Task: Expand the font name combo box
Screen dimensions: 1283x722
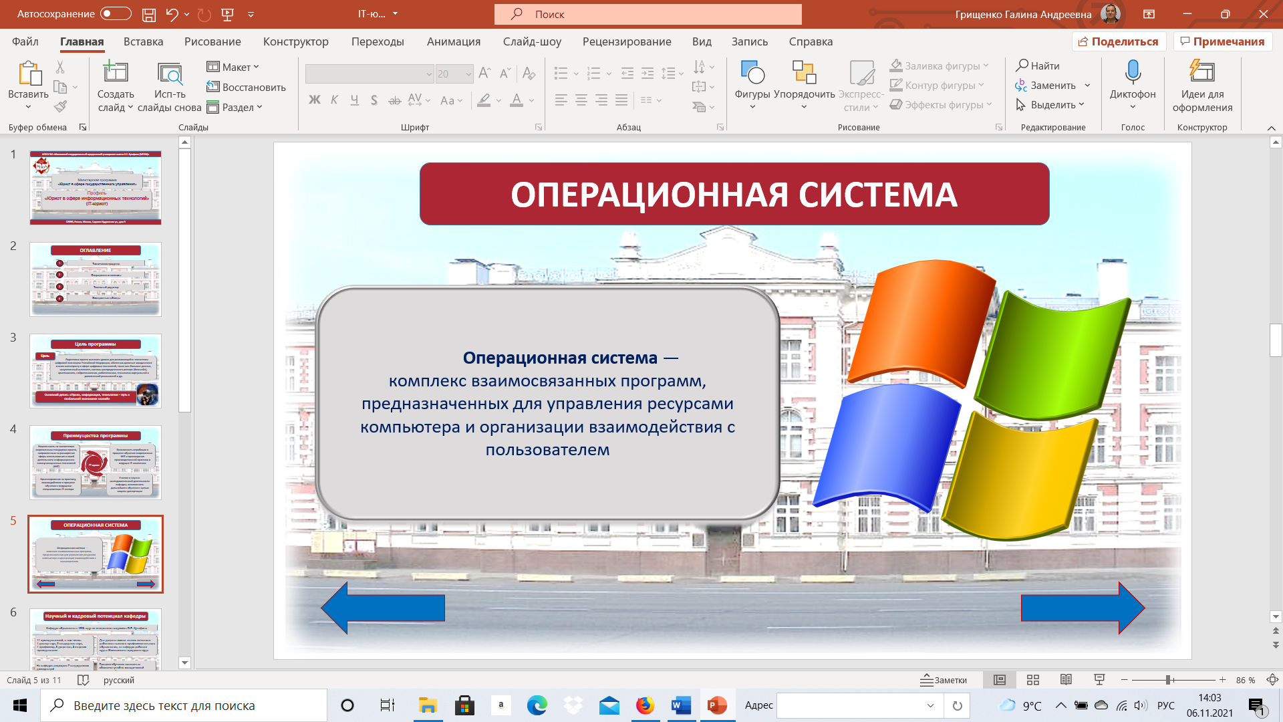Action: tap(428, 74)
